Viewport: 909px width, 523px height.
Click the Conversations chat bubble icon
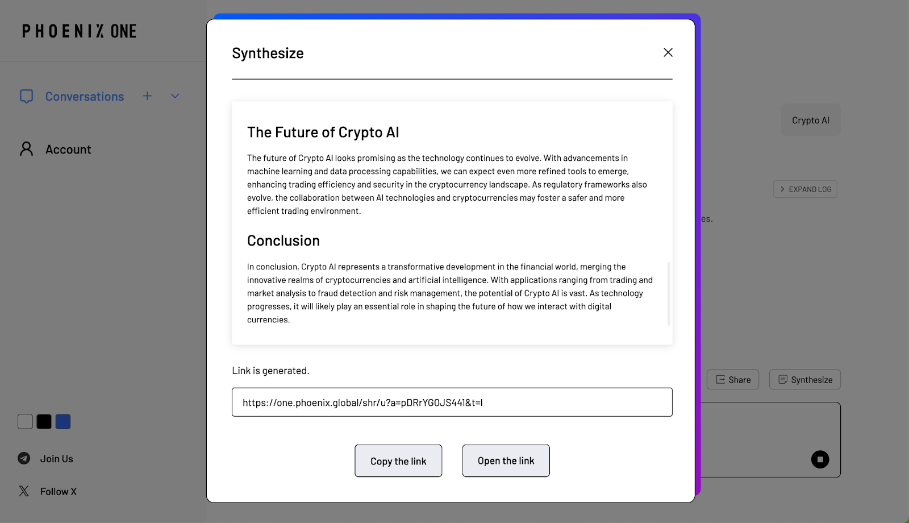click(x=26, y=96)
